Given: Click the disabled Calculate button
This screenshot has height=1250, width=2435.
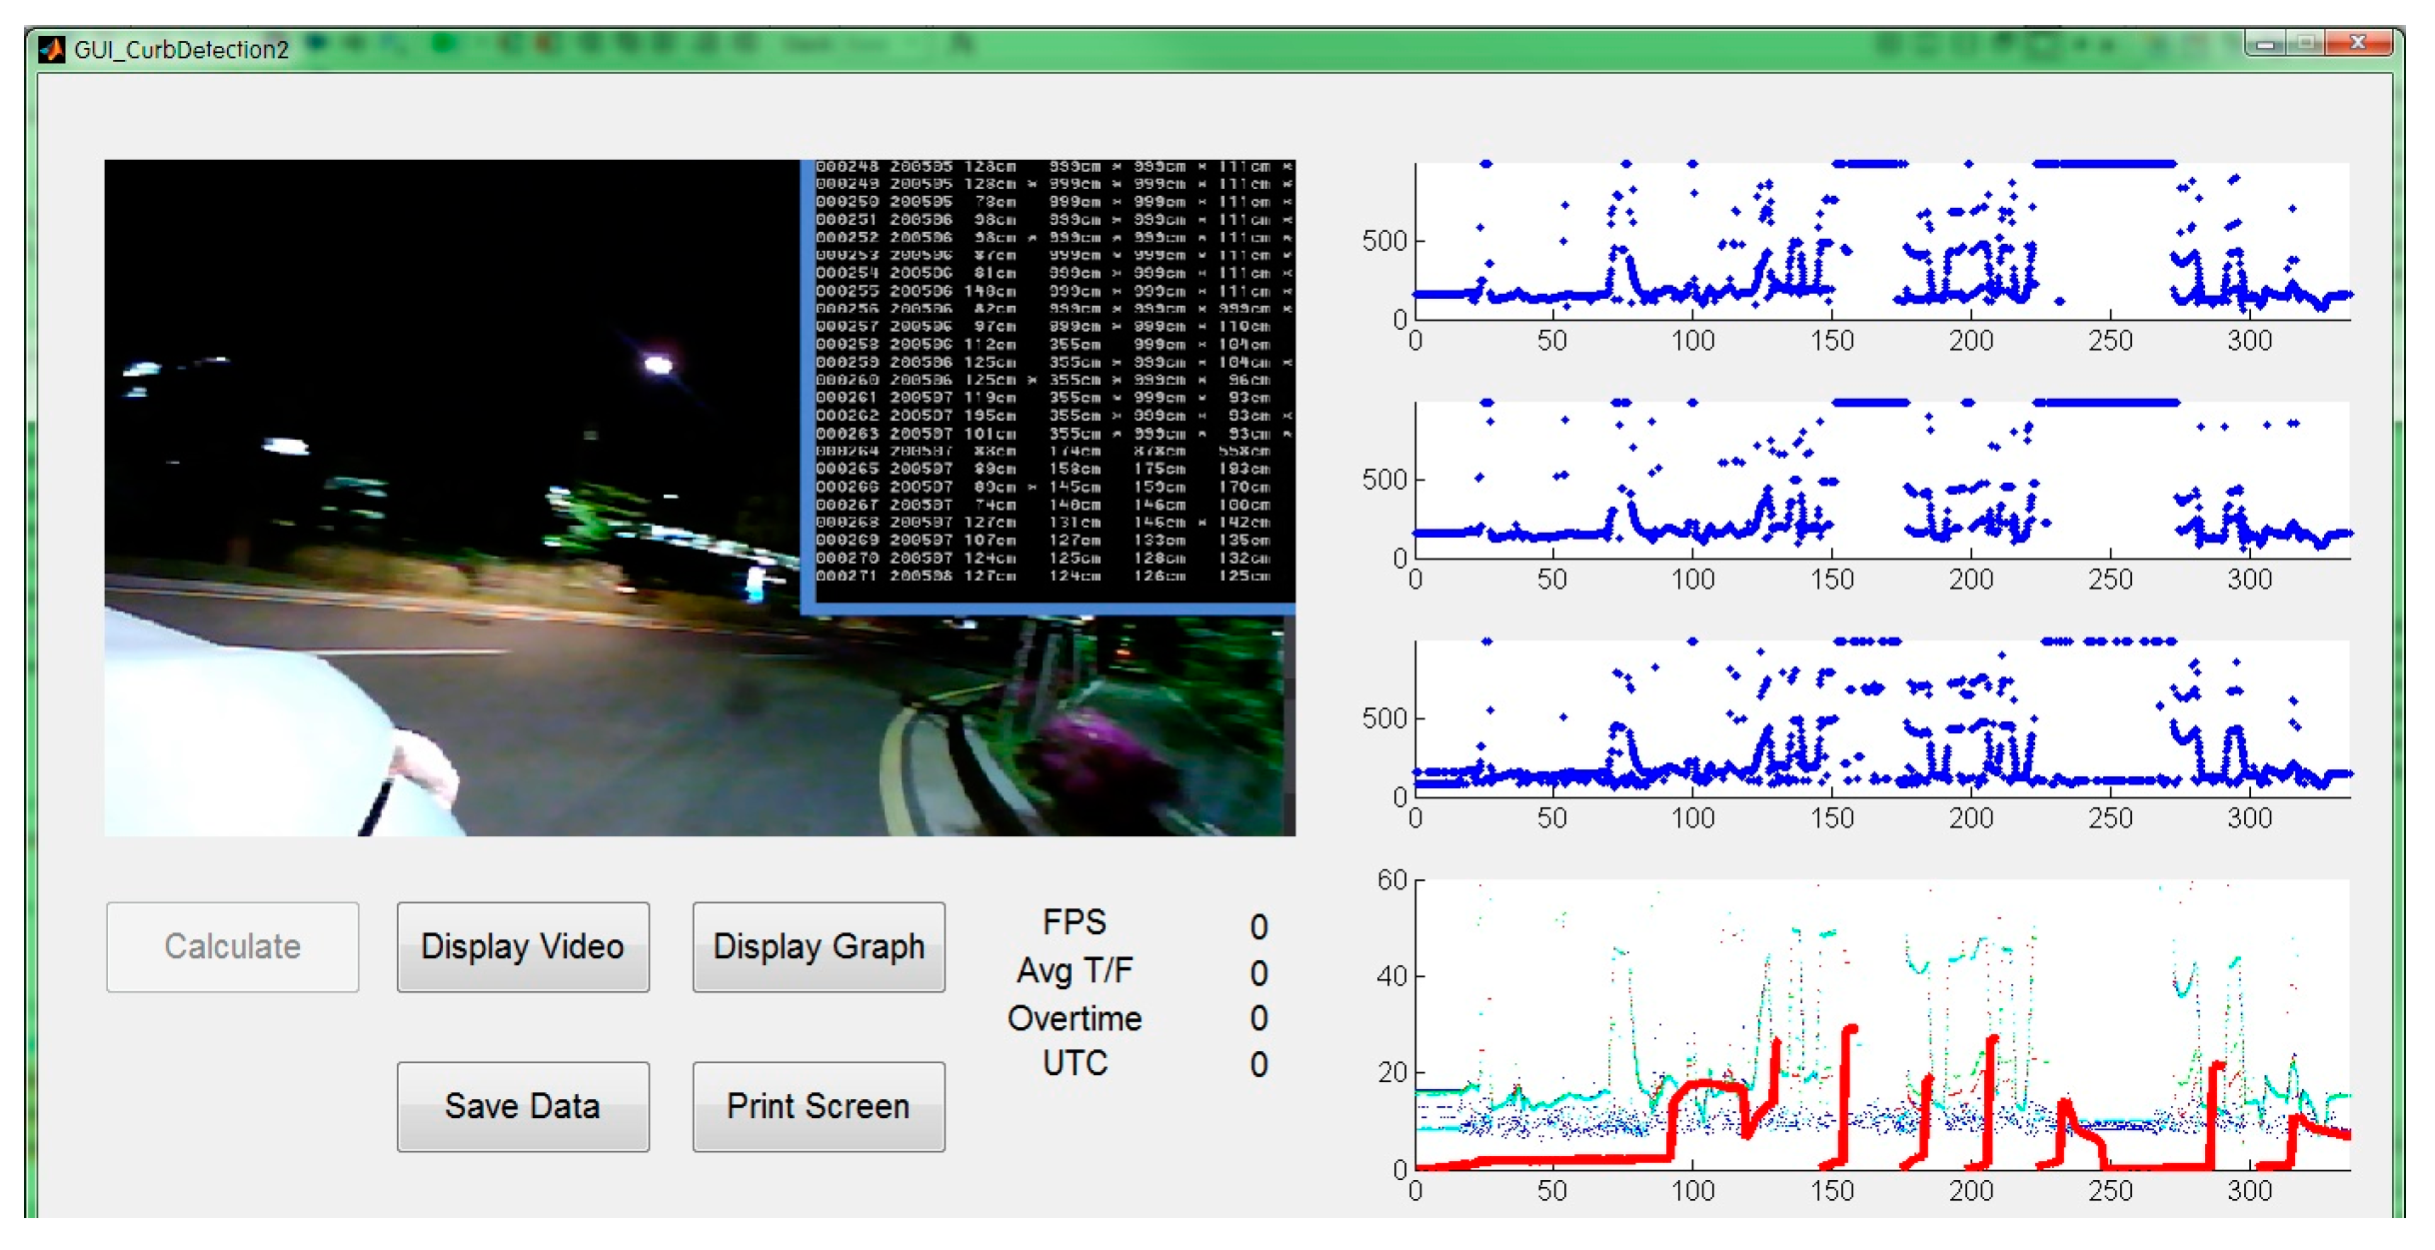Looking at the screenshot, I should (232, 946).
